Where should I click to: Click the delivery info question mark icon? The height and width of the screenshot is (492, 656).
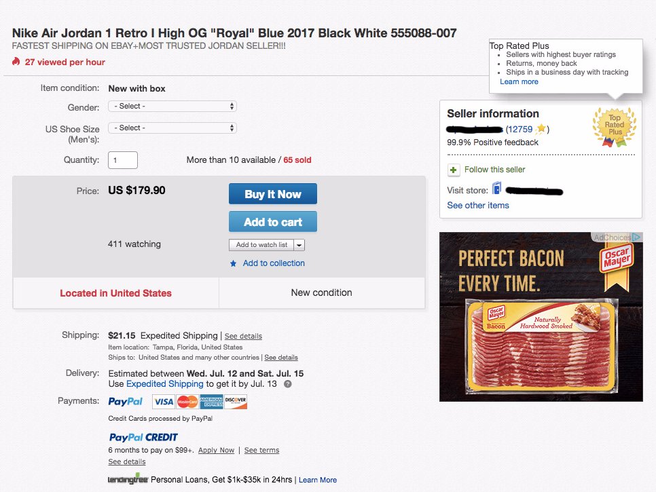288,384
